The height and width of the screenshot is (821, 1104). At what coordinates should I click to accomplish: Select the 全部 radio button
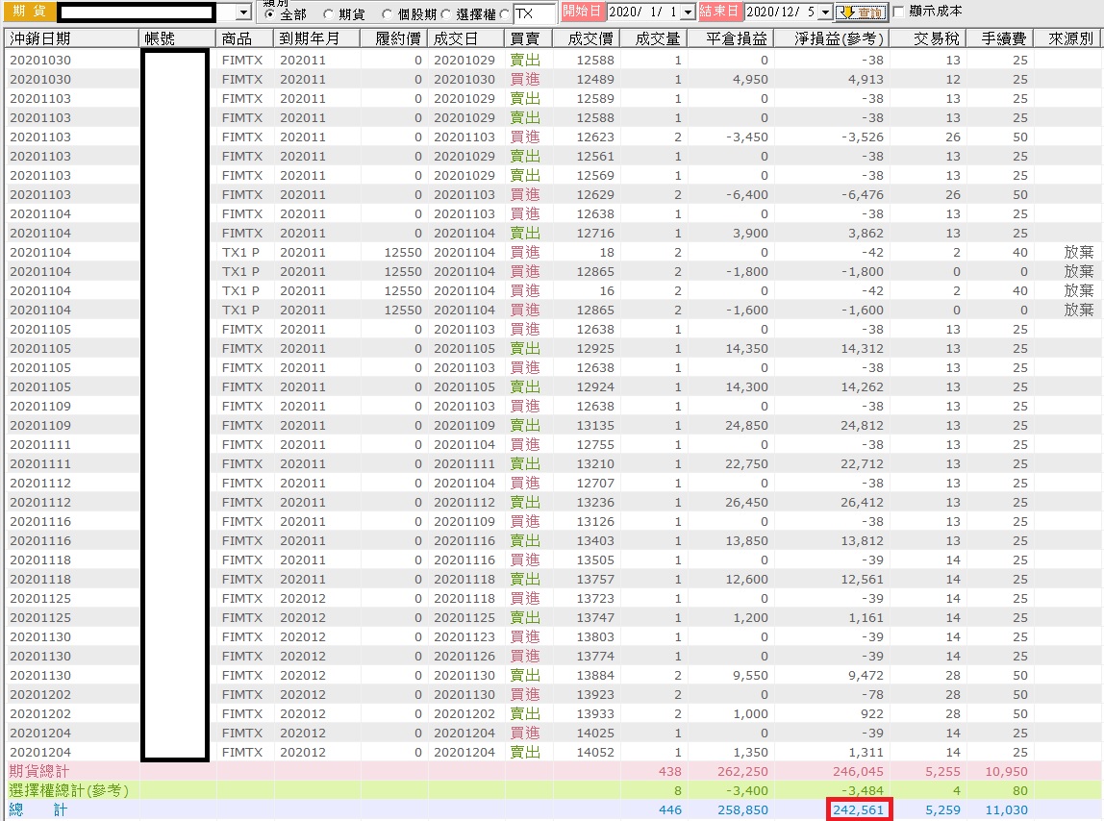tap(269, 14)
